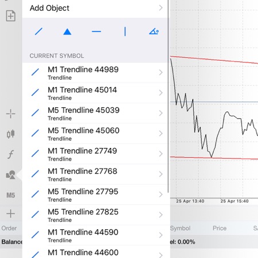This screenshot has width=258, height=258.
Task: Select lower red trendline on chart
Action: (214, 158)
